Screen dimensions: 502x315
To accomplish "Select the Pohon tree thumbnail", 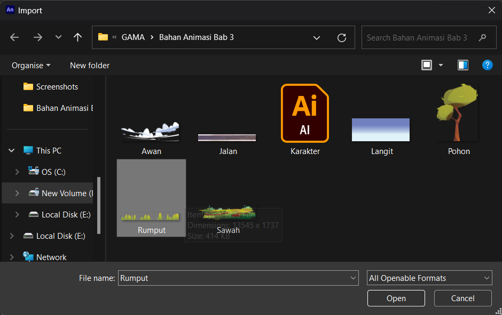I will tap(458, 112).
